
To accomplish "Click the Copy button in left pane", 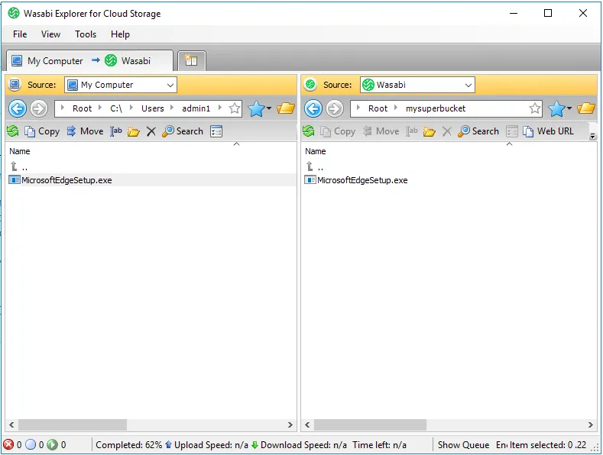I will tap(42, 131).
